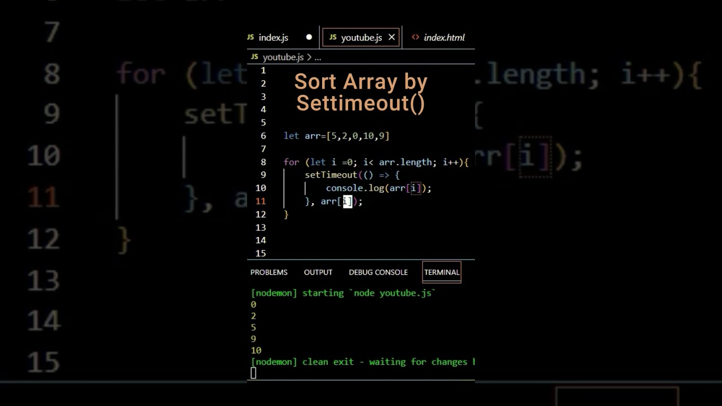Click terminal output value 5
722x406 pixels.
[x=253, y=328]
